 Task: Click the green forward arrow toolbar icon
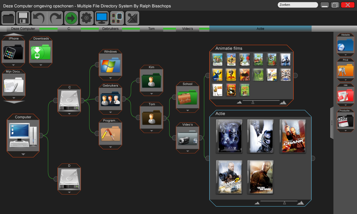71,18
